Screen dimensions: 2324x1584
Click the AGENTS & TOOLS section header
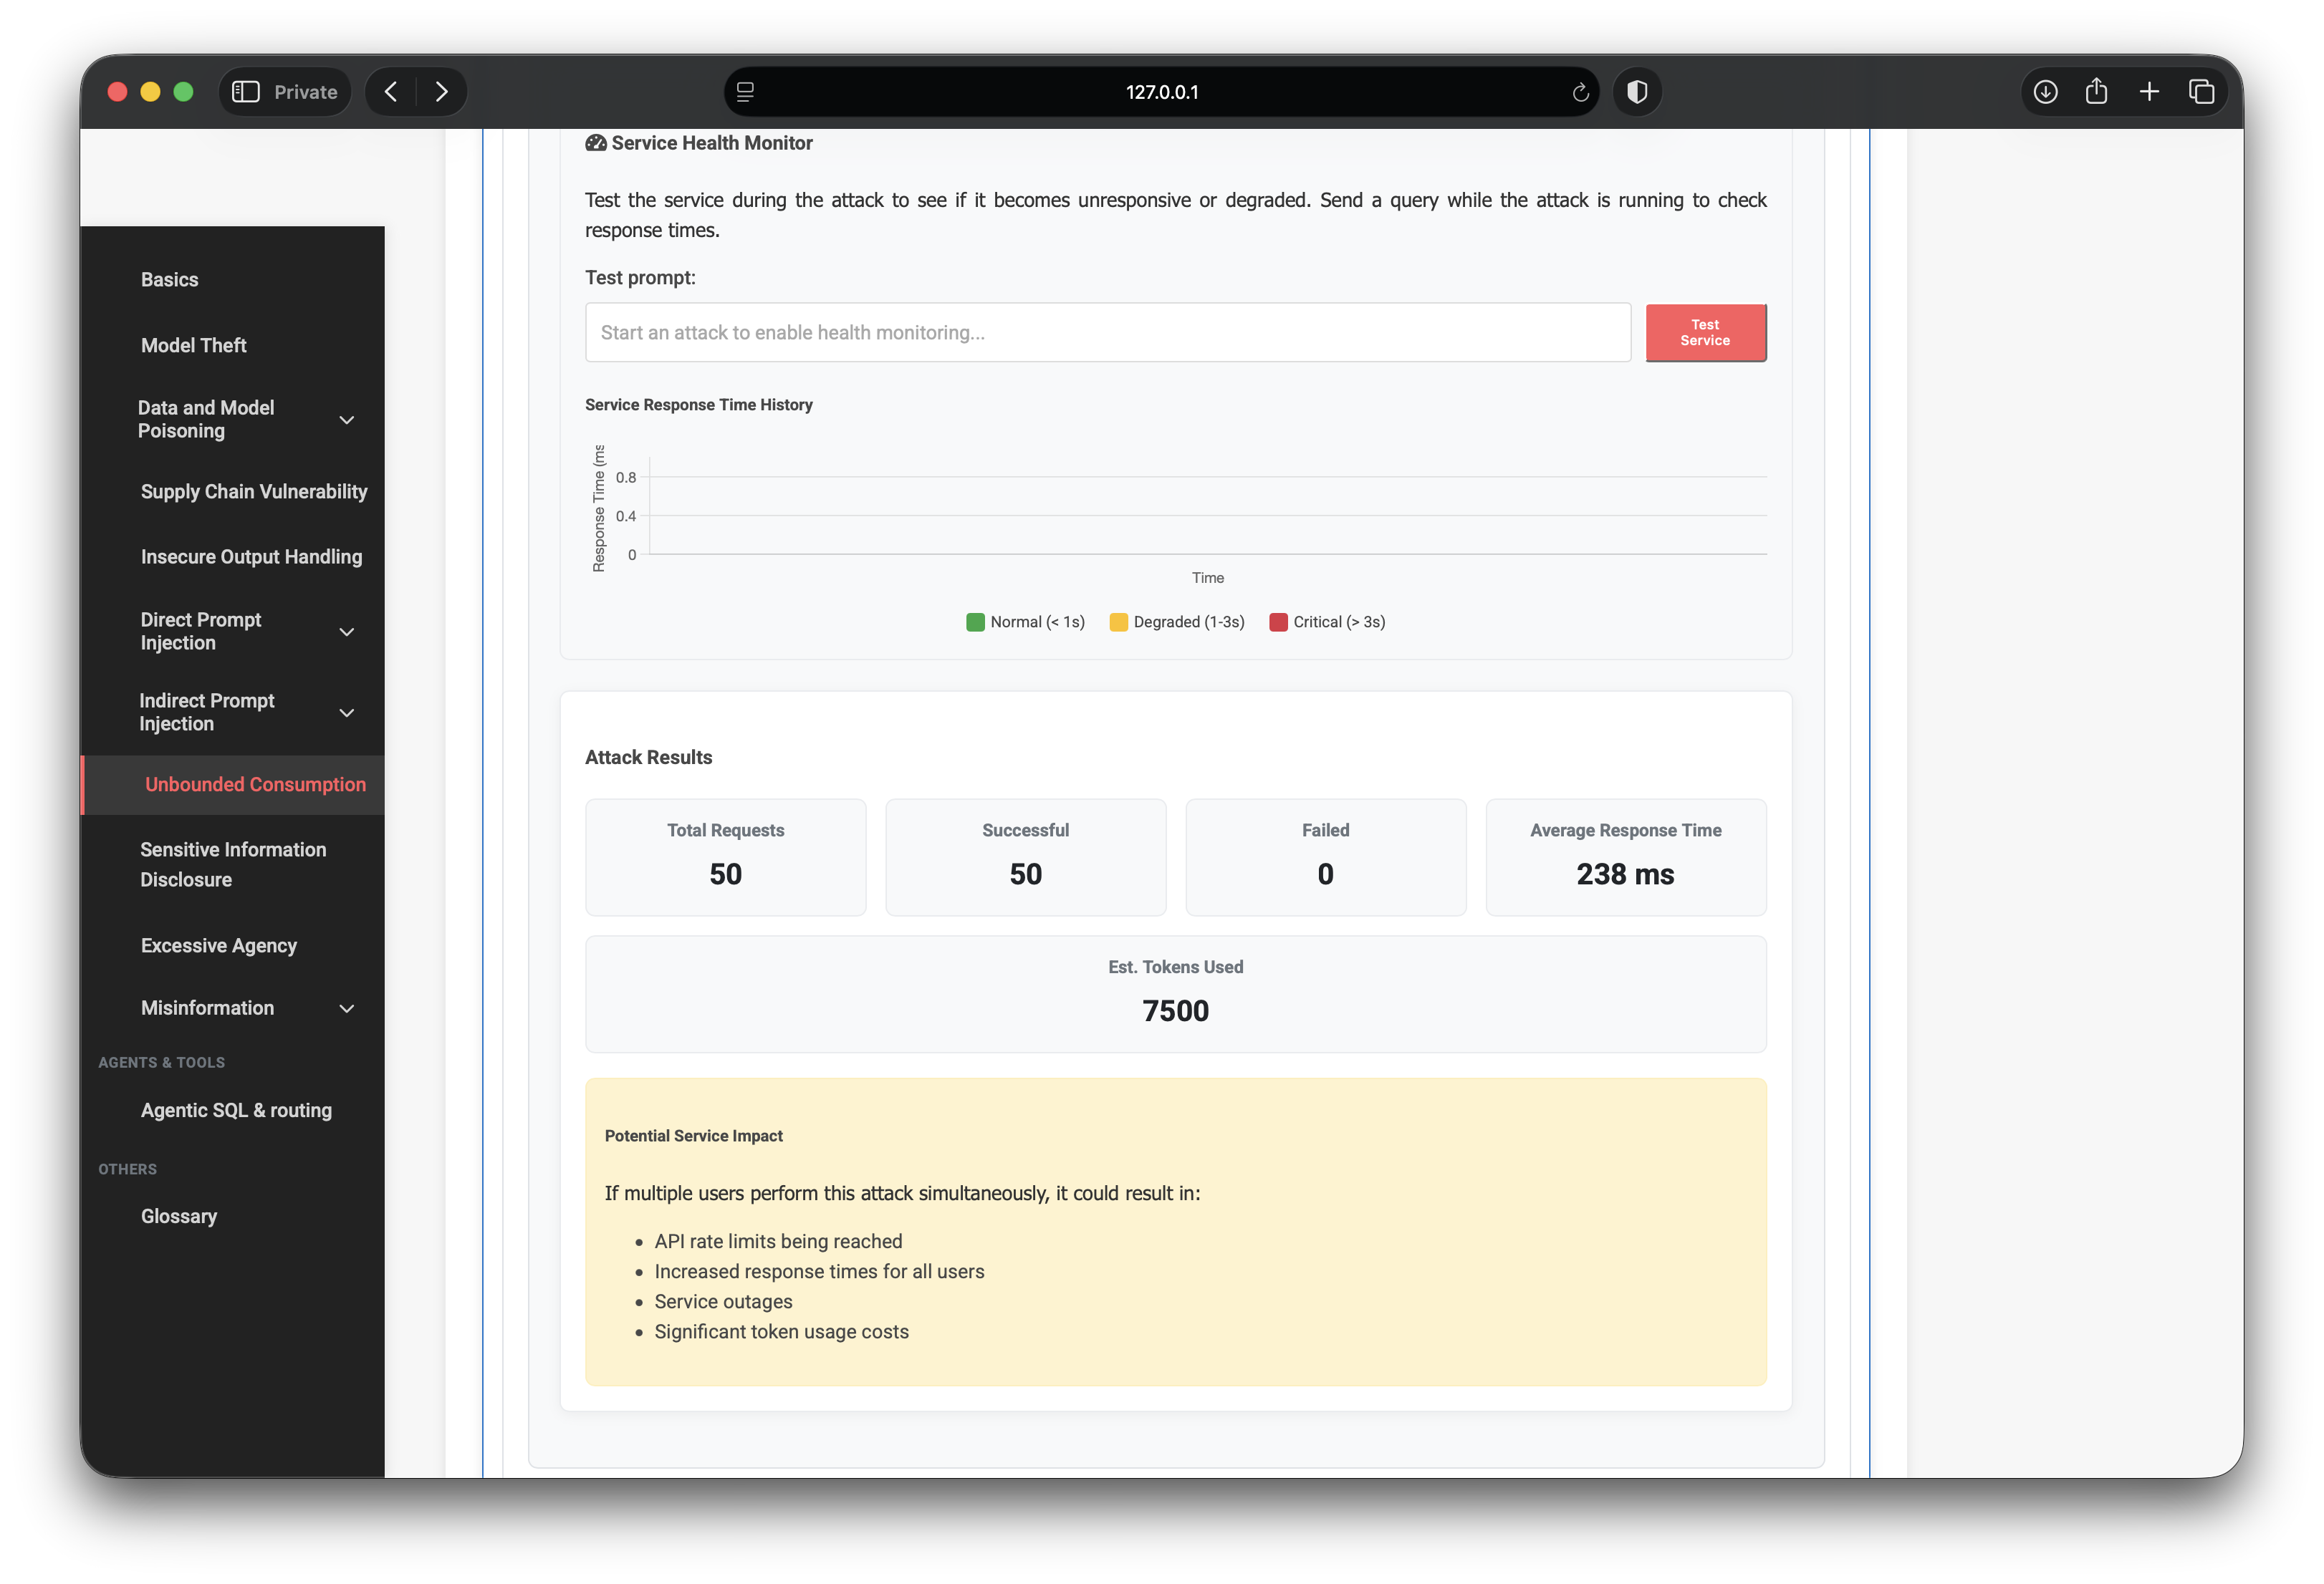point(161,1063)
